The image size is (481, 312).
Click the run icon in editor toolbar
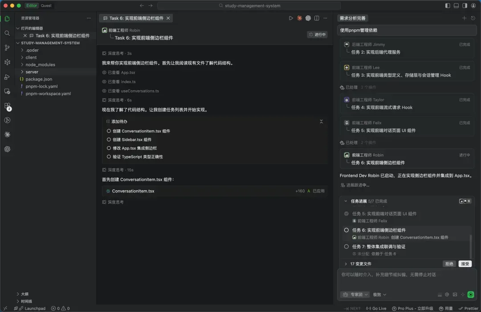coord(291,18)
